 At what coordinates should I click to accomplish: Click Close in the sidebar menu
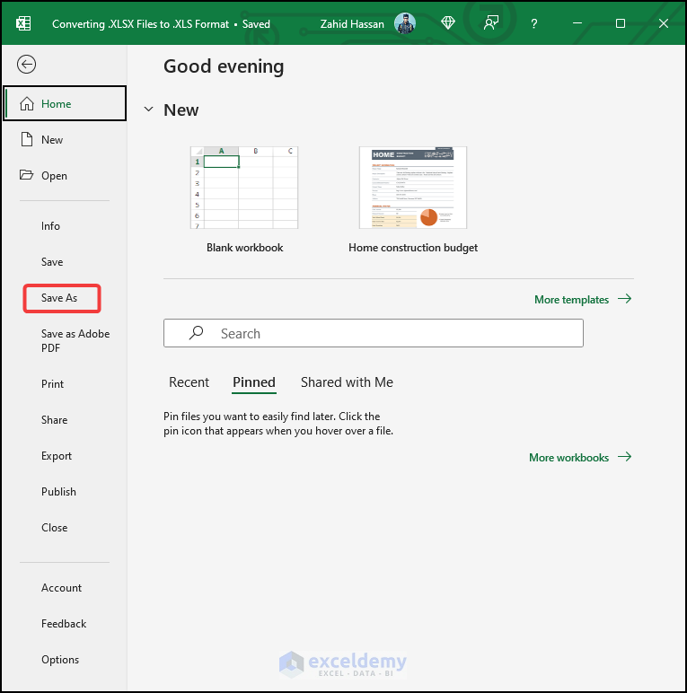[x=55, y=527]
